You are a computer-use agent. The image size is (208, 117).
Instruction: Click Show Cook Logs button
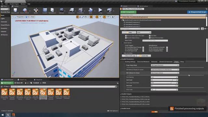[129, 56]
